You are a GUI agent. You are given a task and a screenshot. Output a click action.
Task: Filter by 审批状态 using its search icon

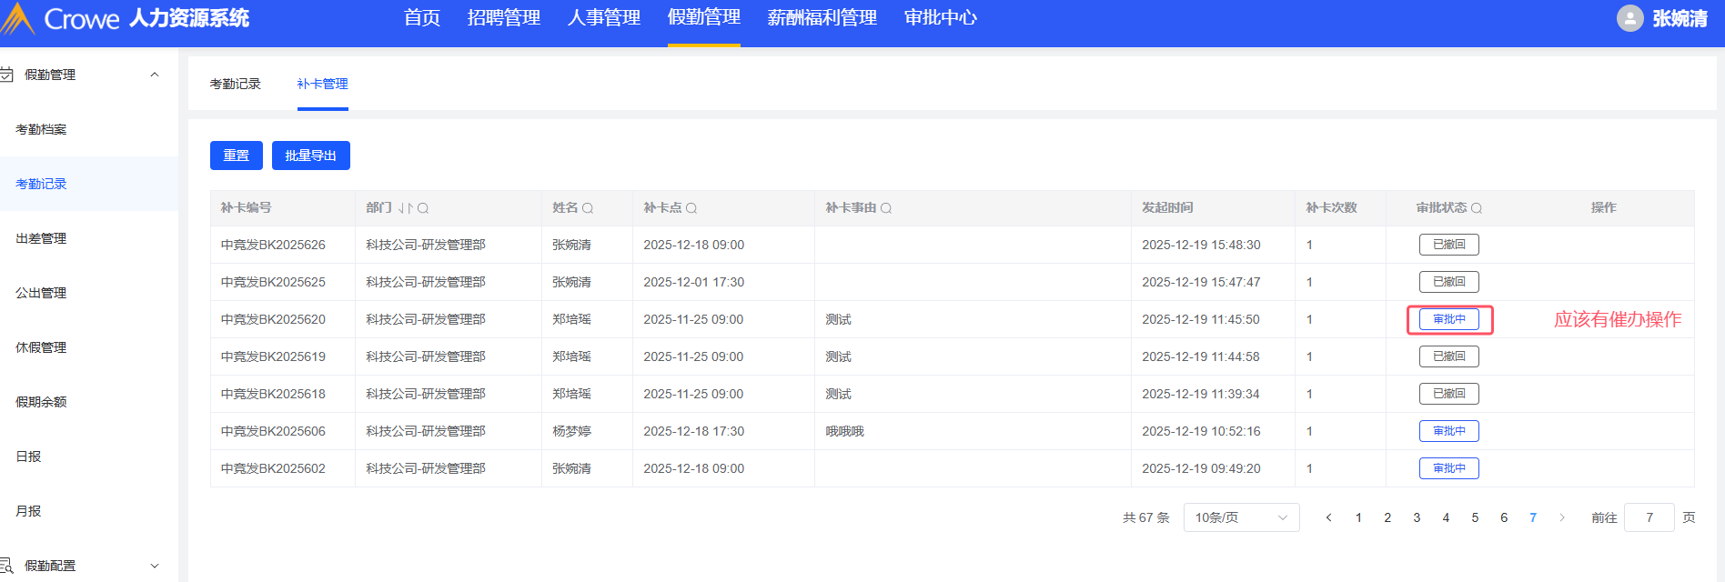1477,208
